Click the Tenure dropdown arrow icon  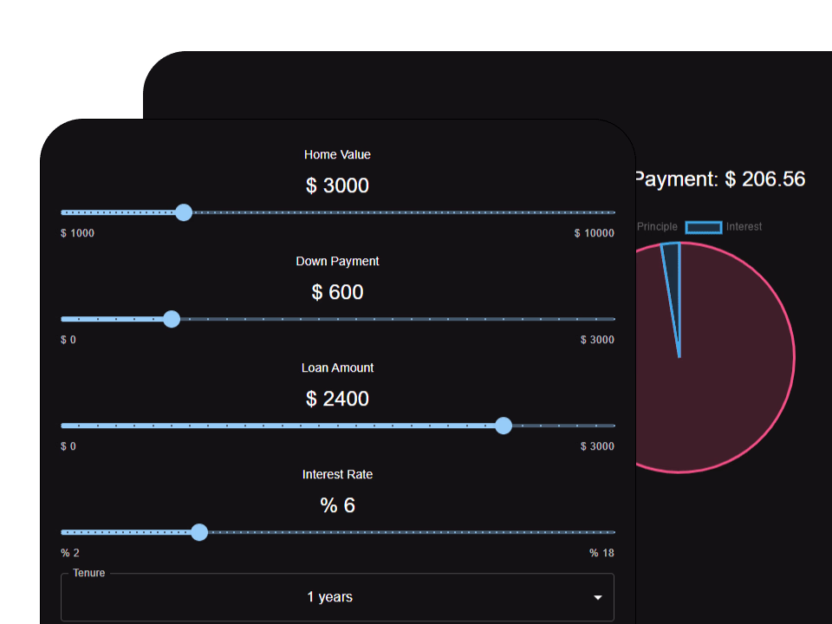597,597
